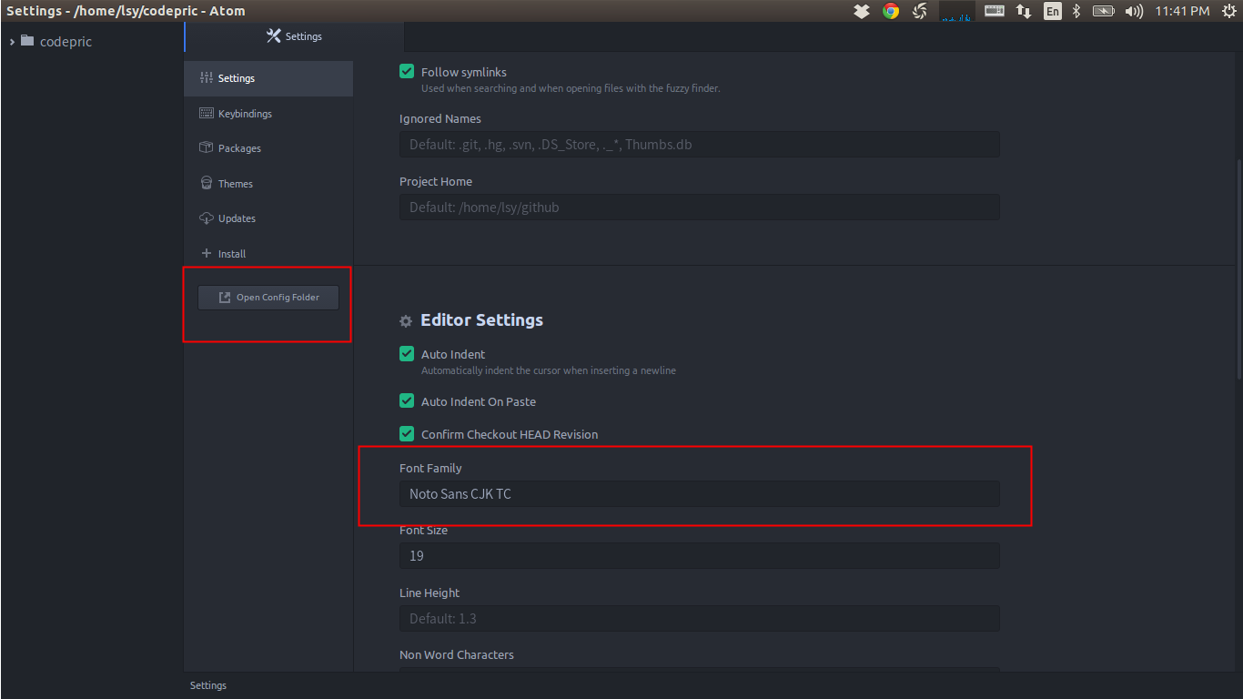The height and width of the screenshot is (699, 1243).
Task: Click the Ignored Names input field
Action: pos(699,145)
